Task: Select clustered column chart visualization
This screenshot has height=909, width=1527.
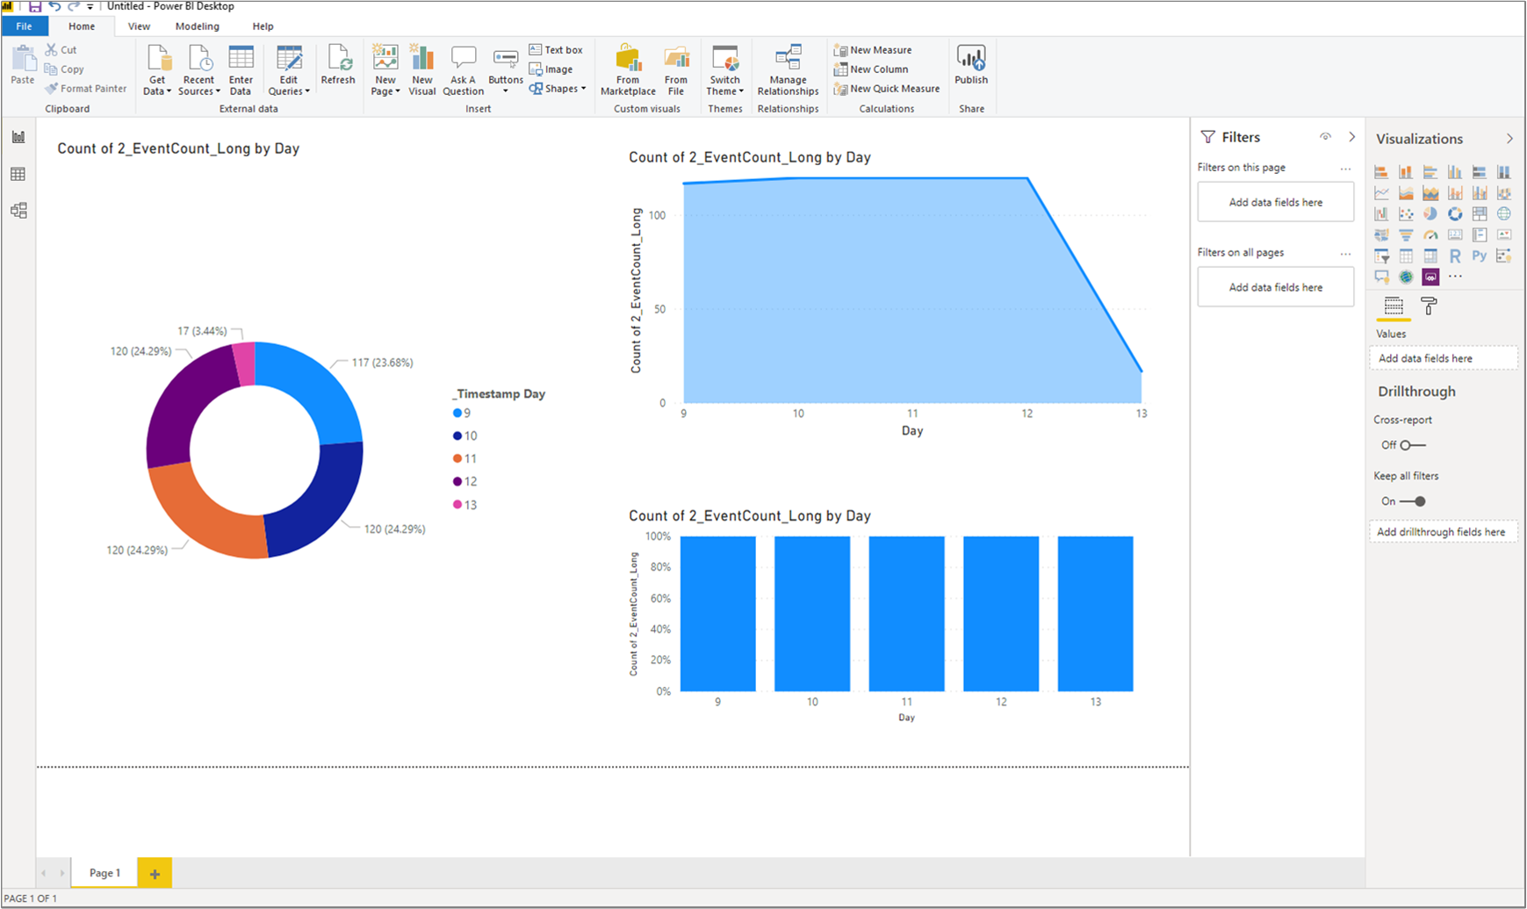Action: (1455, 171)
